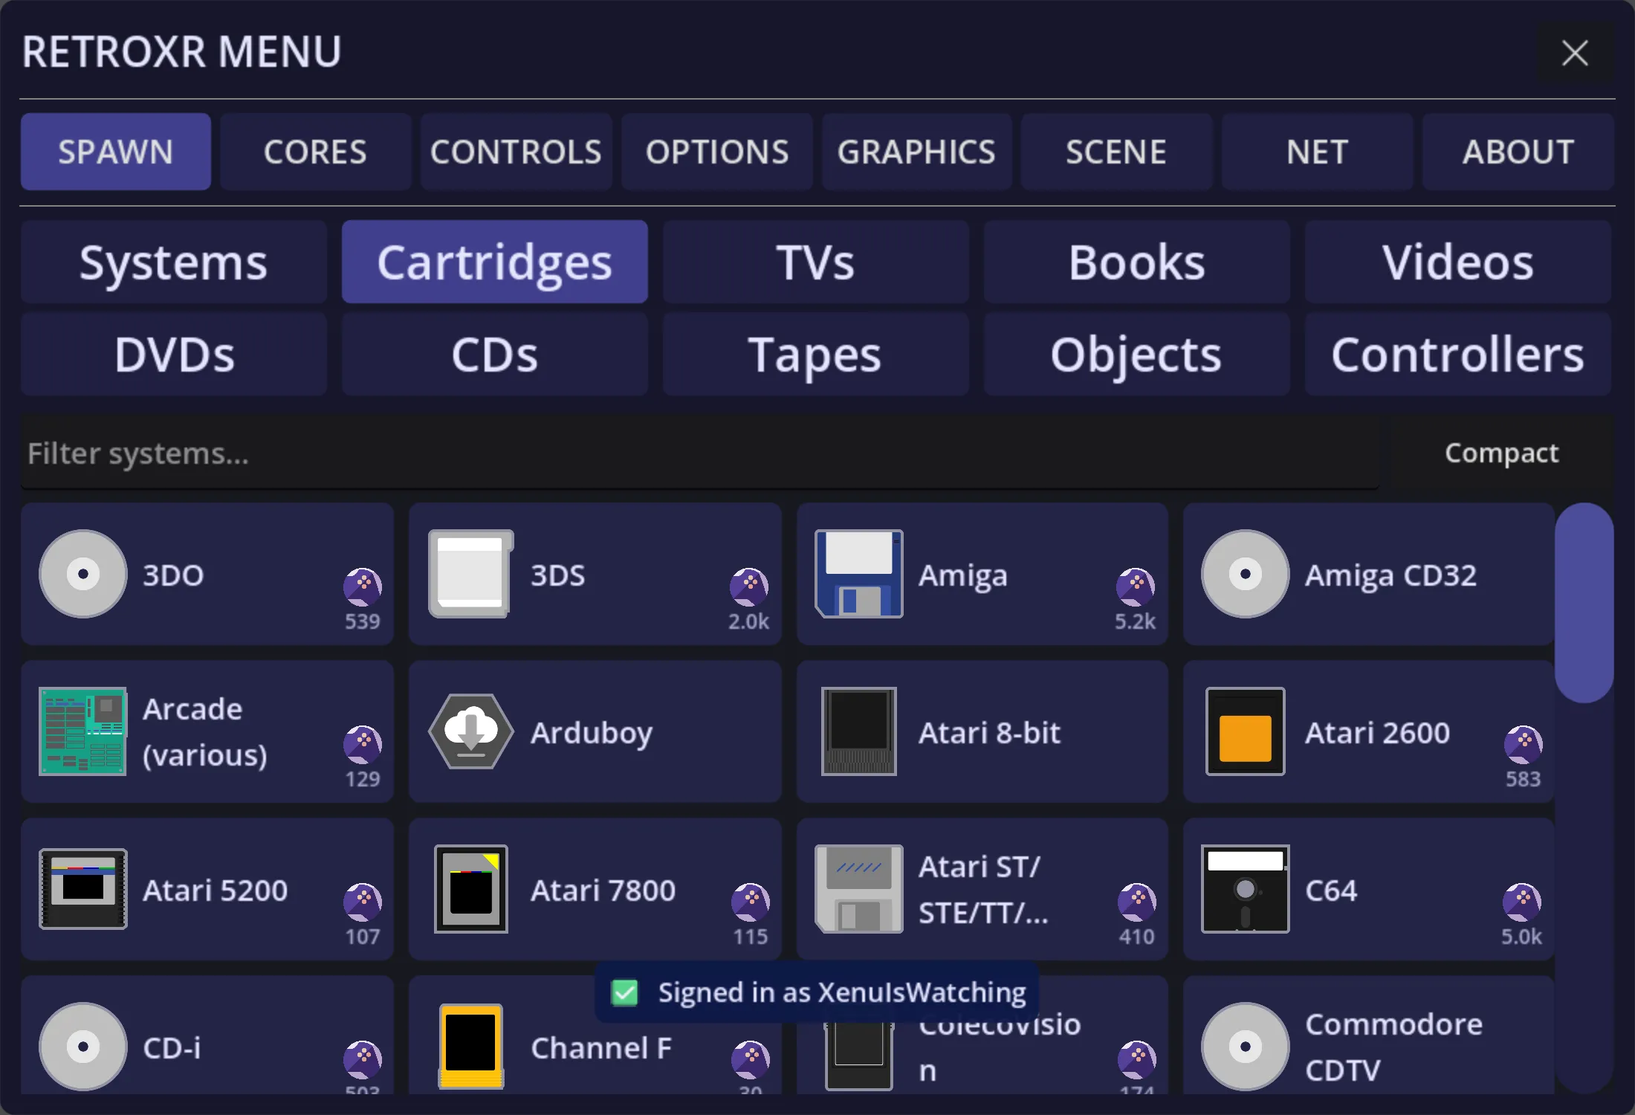Select the Arcade circuit board icon

[82, 731]
